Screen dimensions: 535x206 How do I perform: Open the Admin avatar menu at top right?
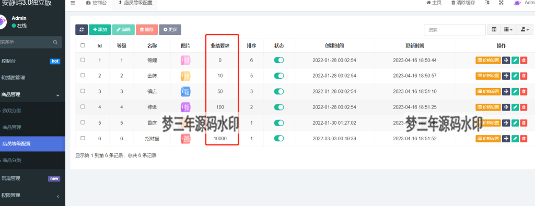[x=524, y=3]
